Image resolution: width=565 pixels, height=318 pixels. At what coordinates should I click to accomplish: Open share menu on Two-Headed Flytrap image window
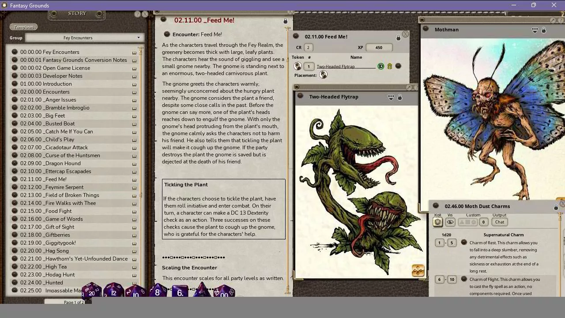[391, 97]
